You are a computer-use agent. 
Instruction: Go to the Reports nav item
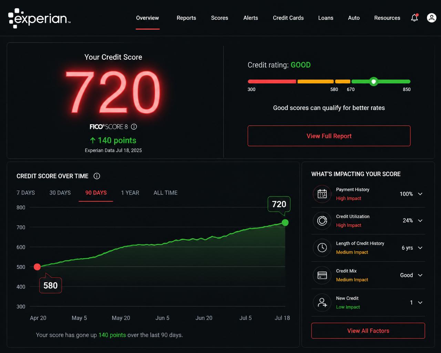[186, 18]
